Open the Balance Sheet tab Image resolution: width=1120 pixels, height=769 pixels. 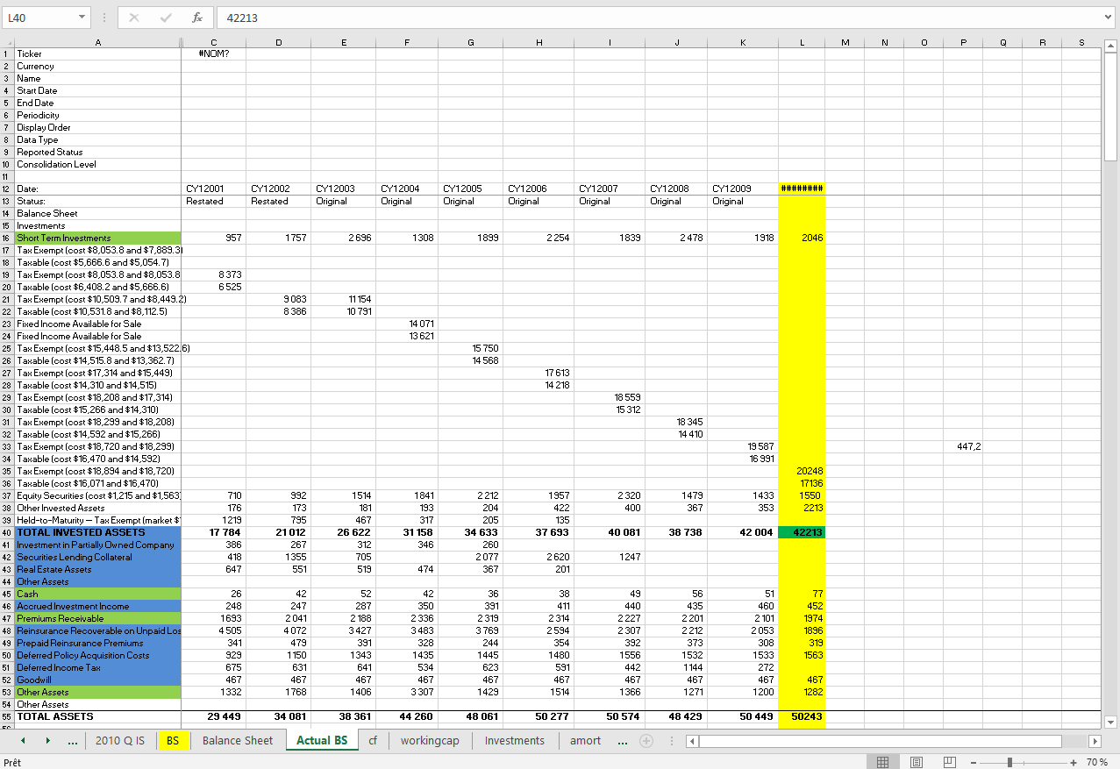(x=238, y=741)
